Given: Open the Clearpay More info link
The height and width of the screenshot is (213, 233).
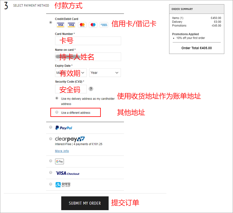Looking at the screenshot, I should 62,151.
